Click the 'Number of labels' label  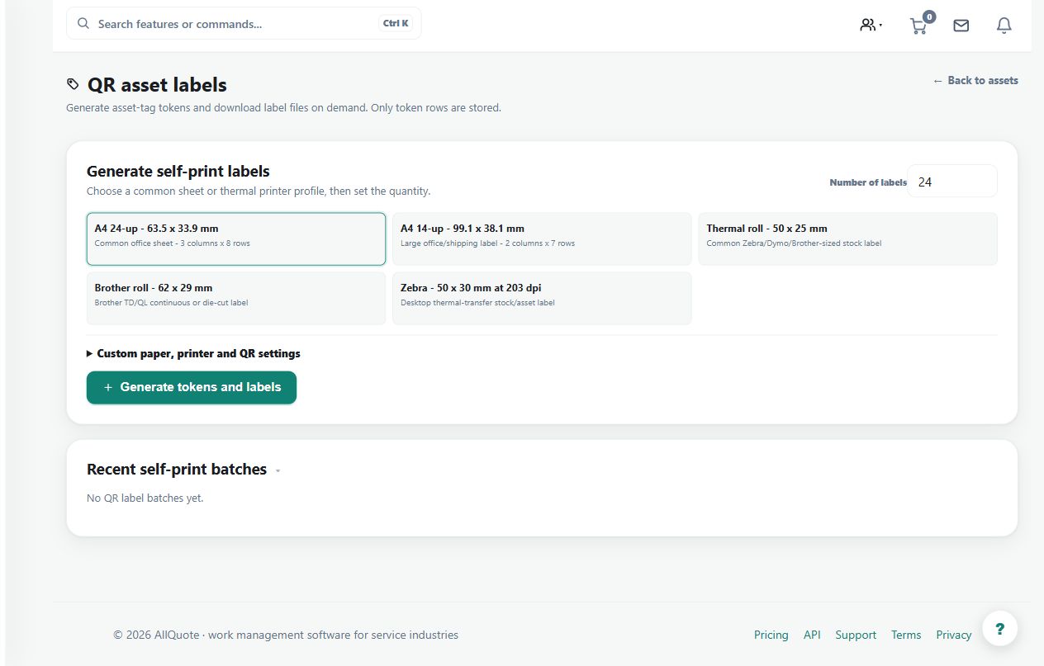pyautogui.click(x=868, y=182)
